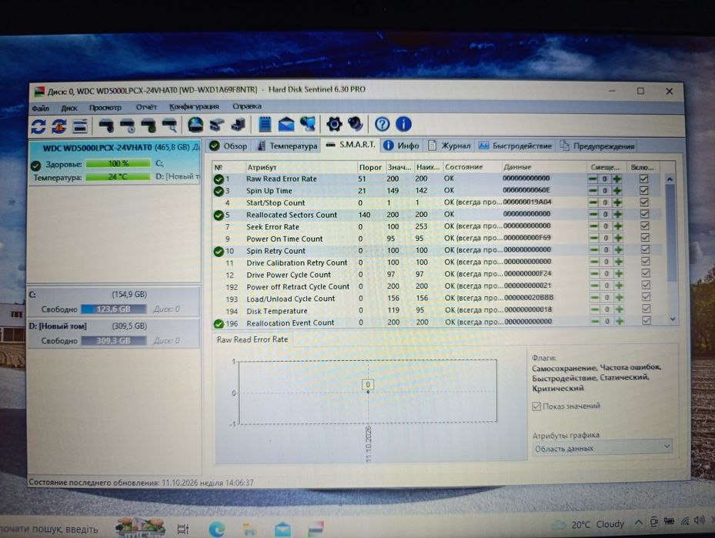This screenshot has height=538, width=715.
Task: Switch to the Журнал tab
Action: coord(449,145)
